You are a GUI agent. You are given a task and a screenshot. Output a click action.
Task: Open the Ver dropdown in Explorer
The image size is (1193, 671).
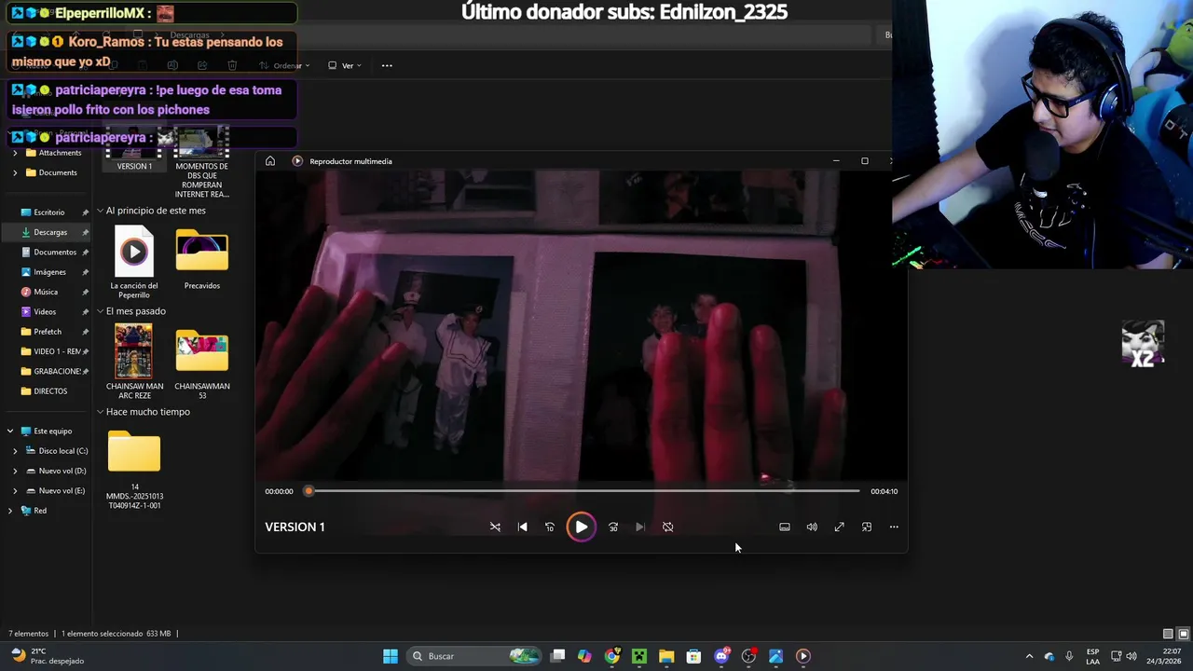[x=345, y=65]
